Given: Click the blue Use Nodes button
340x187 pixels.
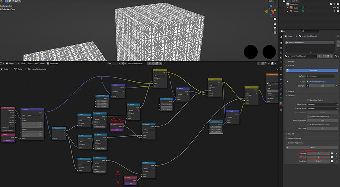Looking at the screenshot, I should (312, 70).
